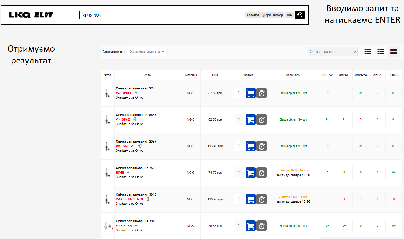Add V-4 BP6E spark plug to cart
Image resolution: width=404 pixels, height=239 pixels.
251,120
